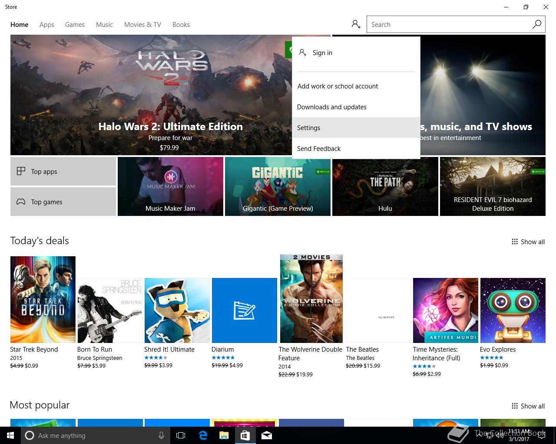The width and height of the screenshot is (556, 444).
Task: Click the account profile icon beside search
Action: (x=356, y=24)
